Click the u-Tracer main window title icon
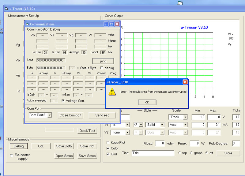 coord(6,9)
